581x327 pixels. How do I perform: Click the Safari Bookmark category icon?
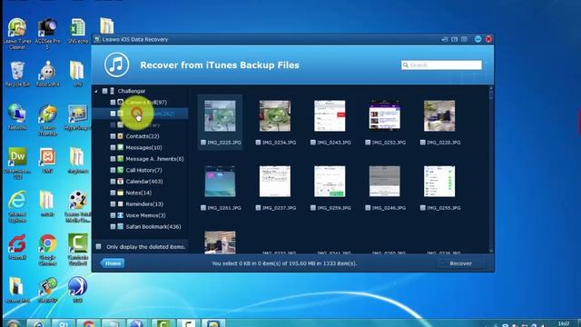121,226
